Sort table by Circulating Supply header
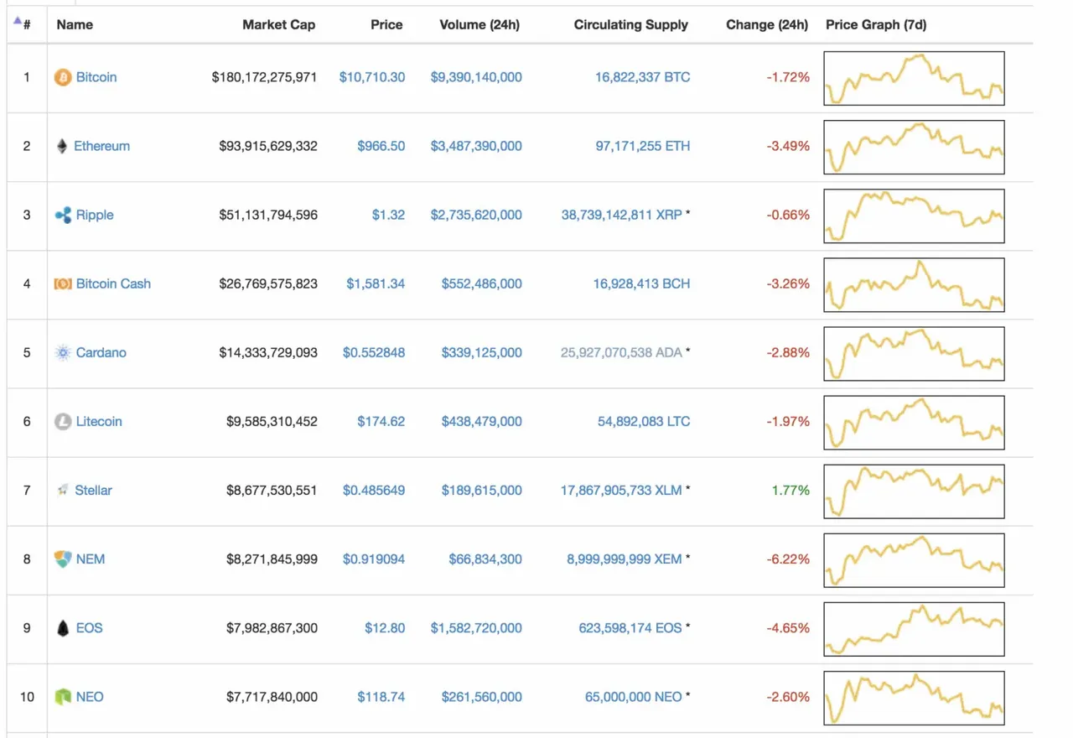1073x738 pixels. point(630,24)
